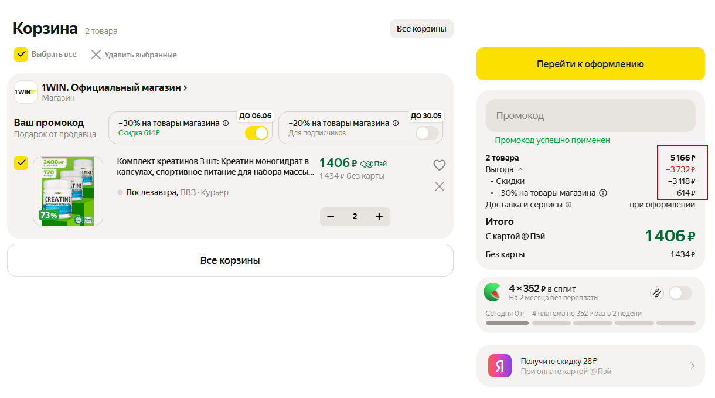Click the при оформлении delivery value

click(662, 205)
